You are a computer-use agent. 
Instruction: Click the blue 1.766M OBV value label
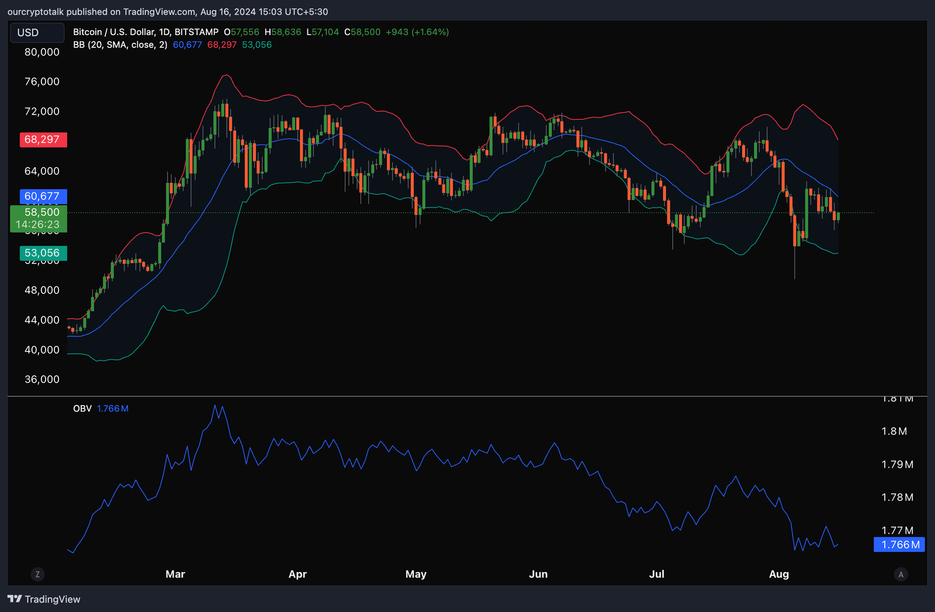pos(899,544)
